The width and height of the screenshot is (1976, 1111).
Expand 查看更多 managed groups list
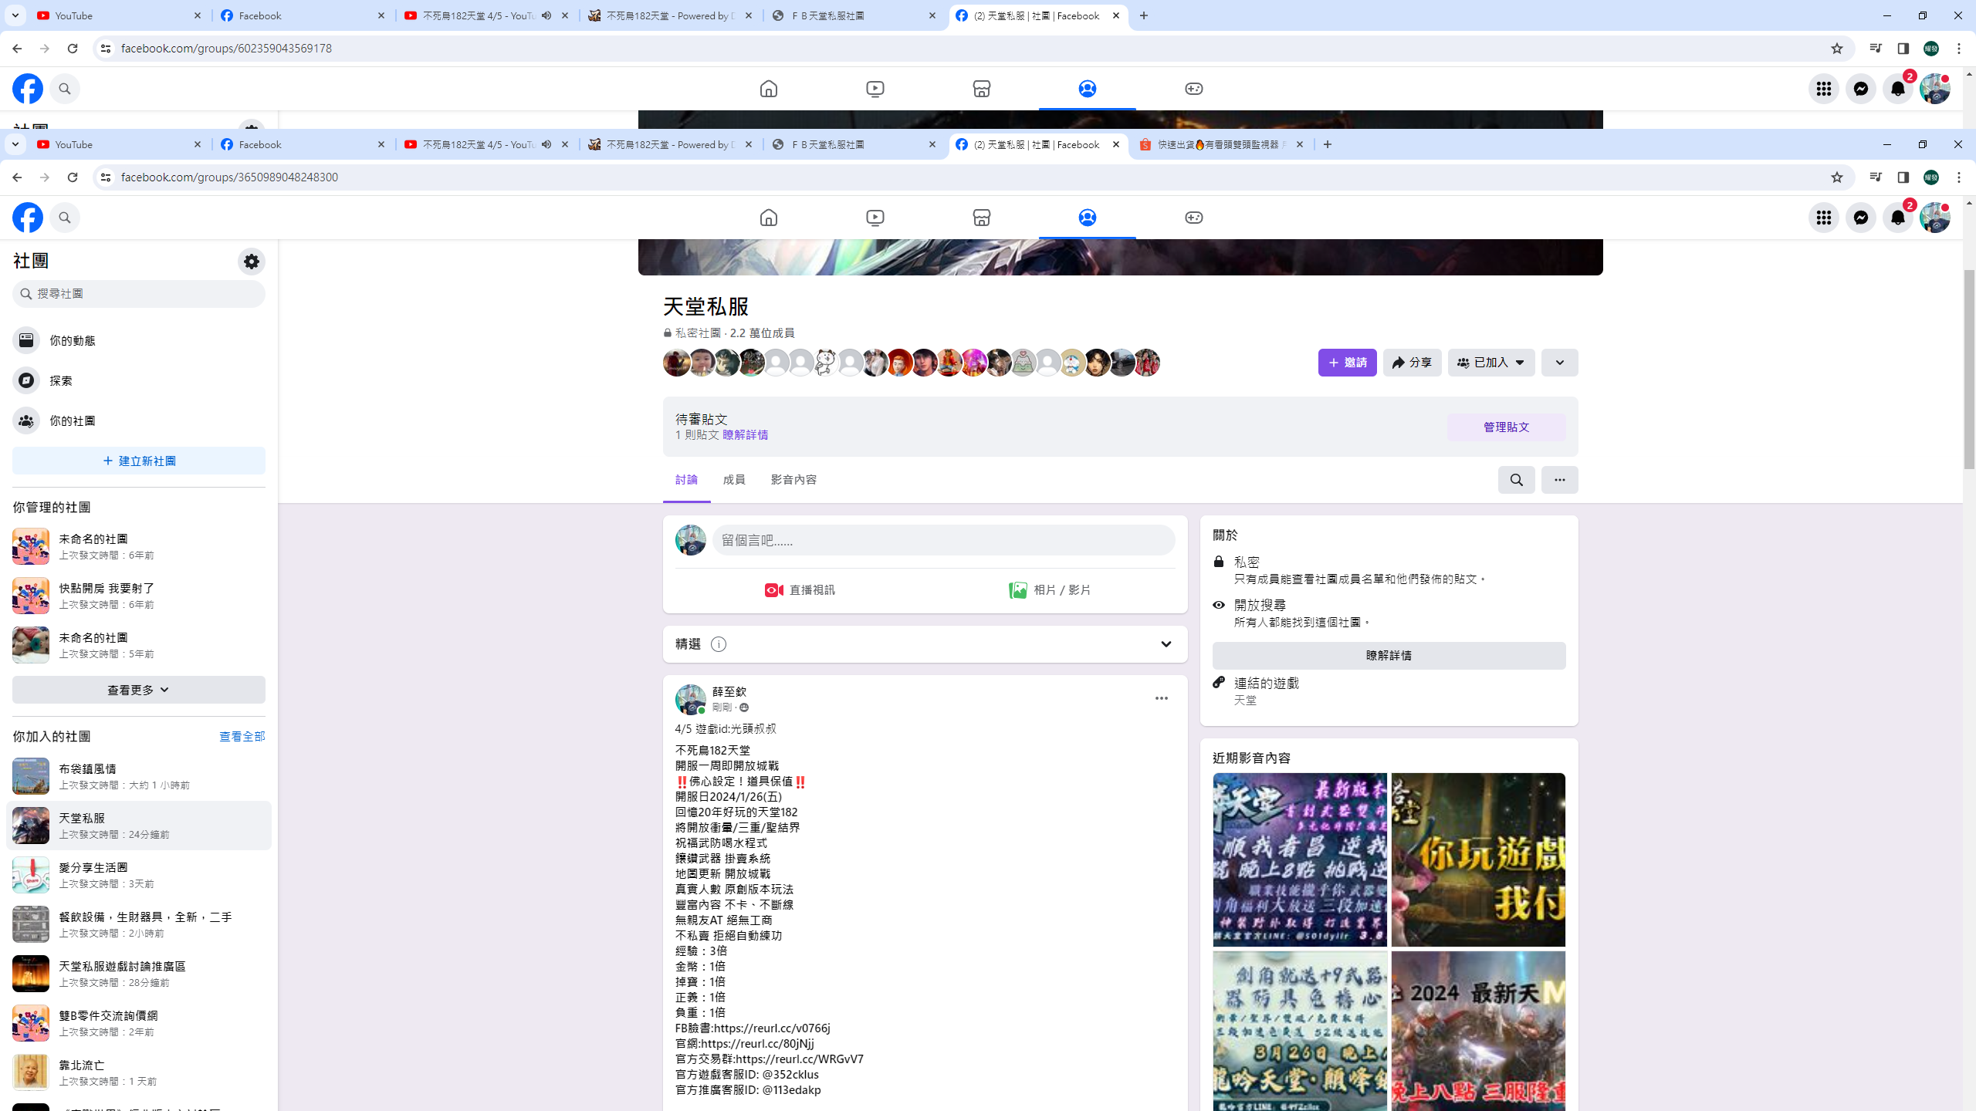pyautogui.click(x=139, y=690)
